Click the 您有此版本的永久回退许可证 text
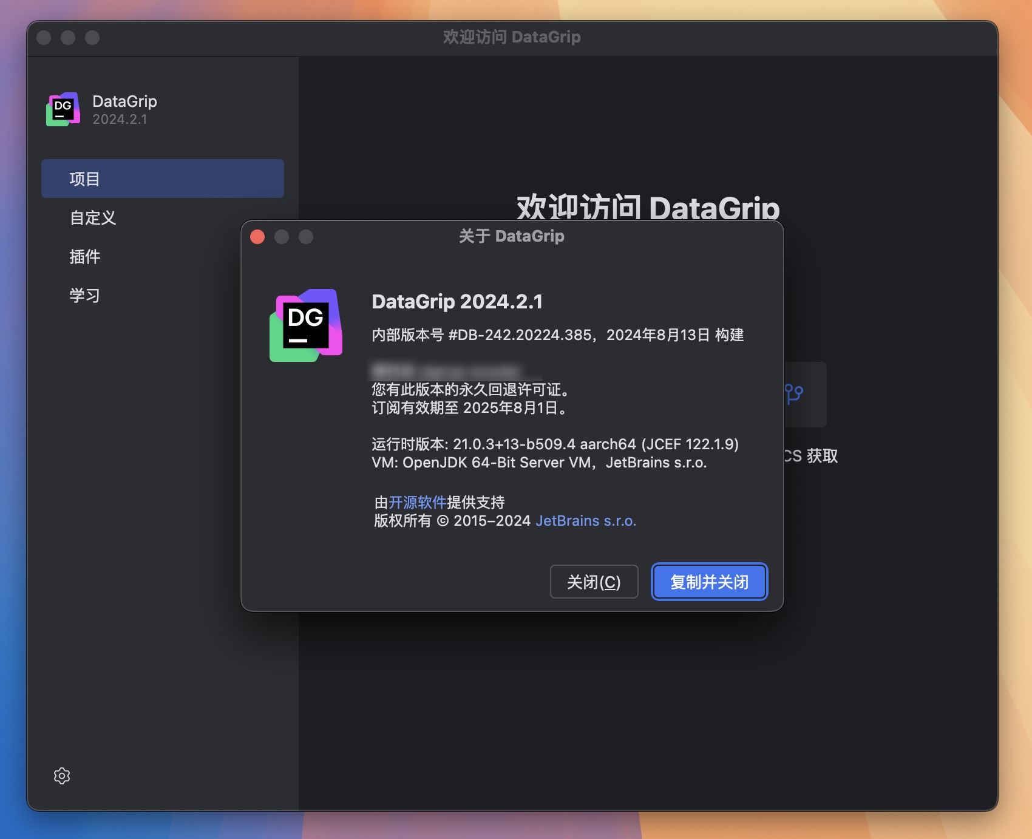Image resolution: width=1032 pixels, height=839 pixels. pyautogui.click(x=470, y=389)
